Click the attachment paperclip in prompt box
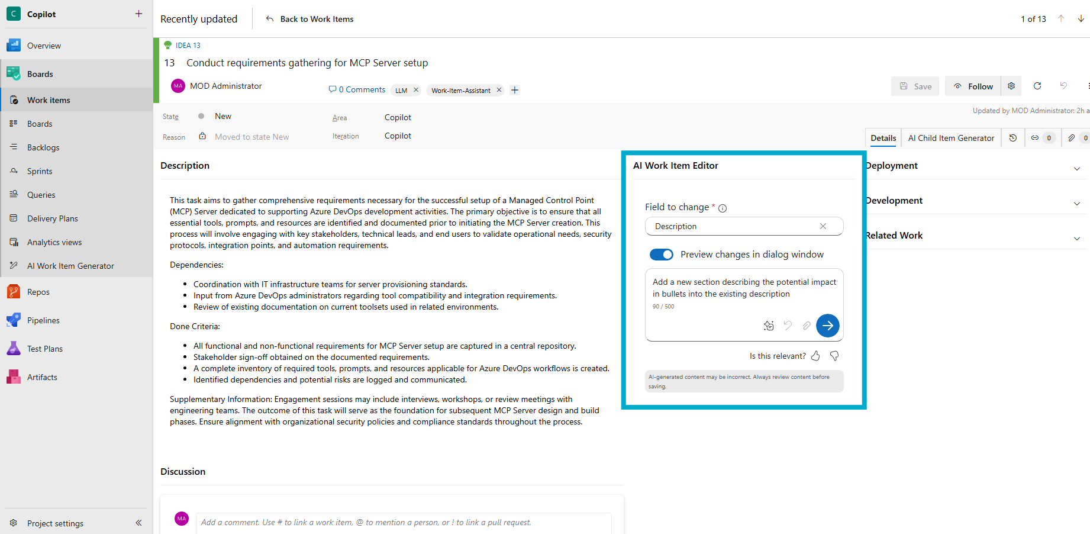Image resolution: width=1090 pixels, height=534 pixels. click(x=807, y=326)
